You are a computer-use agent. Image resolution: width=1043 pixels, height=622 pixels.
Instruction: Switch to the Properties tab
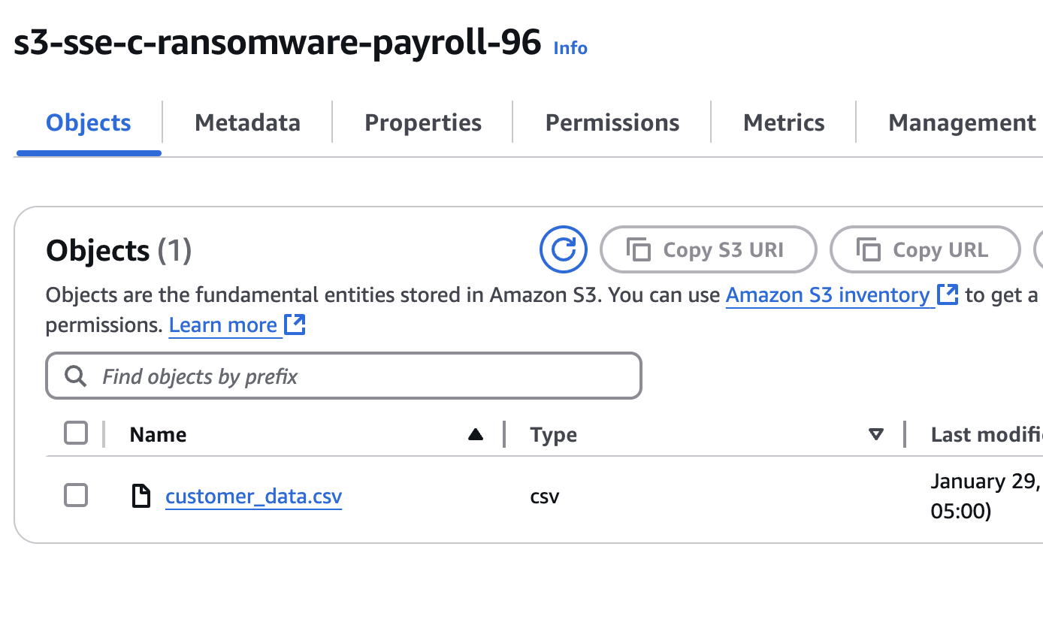pos(423,122)
